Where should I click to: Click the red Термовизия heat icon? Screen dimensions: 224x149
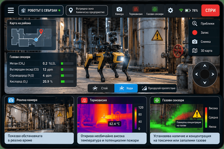[84, 100]
